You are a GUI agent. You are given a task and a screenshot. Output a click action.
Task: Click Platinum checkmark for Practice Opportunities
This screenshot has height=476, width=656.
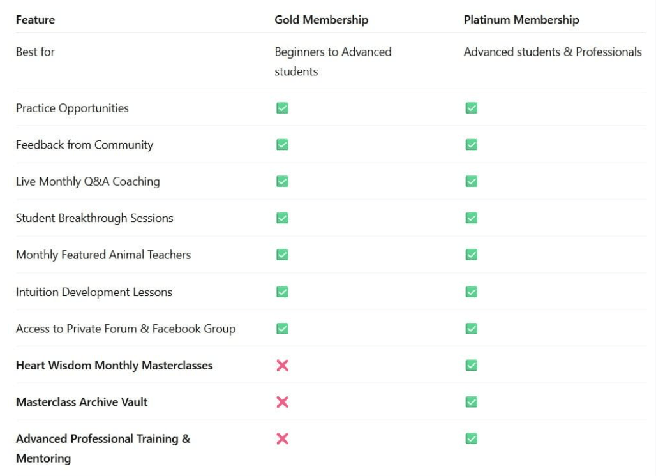(472, 108)
